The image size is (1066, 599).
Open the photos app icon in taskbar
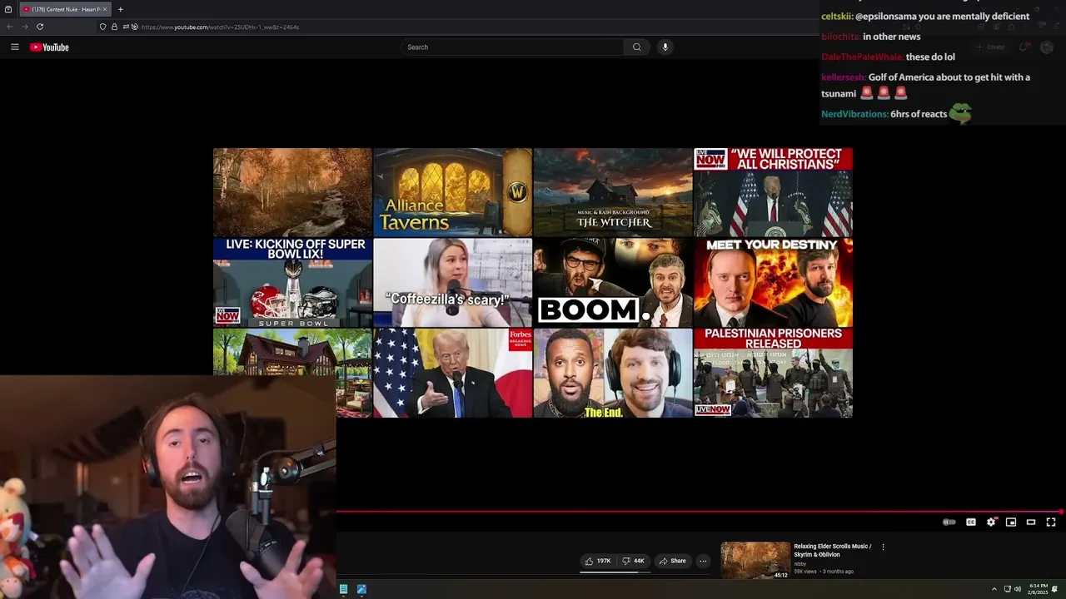click(x=361, y=589)
